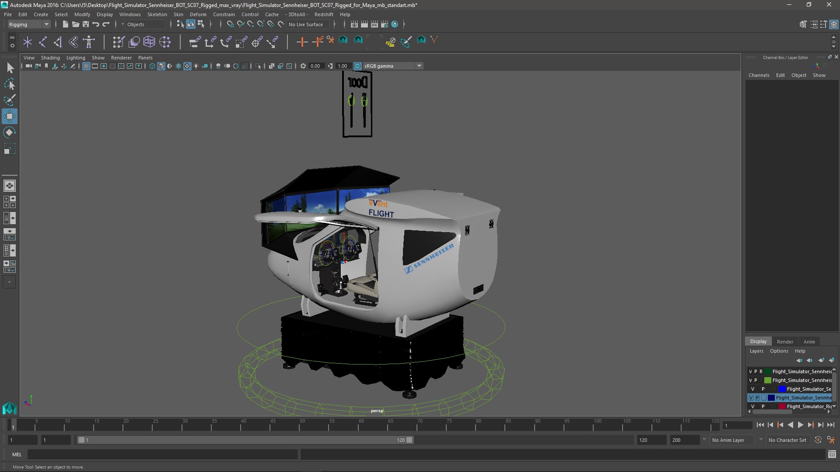Save the scene with the floppy disk icon
This screenshot has height=472, width=840.
86,24
